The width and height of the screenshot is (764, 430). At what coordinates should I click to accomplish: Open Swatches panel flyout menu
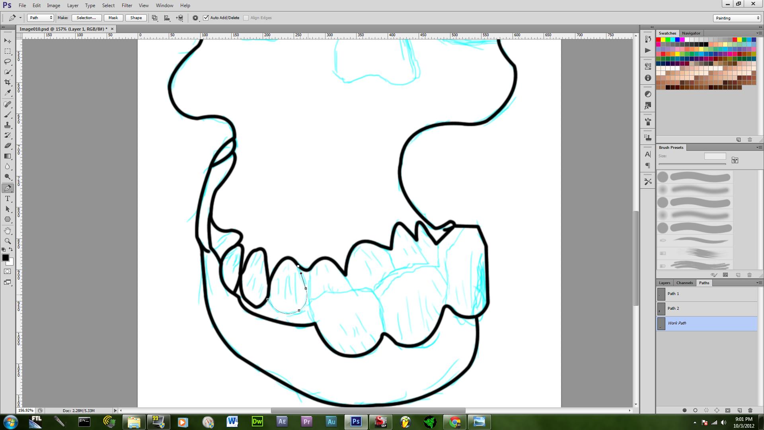click(x=759, y=33)
